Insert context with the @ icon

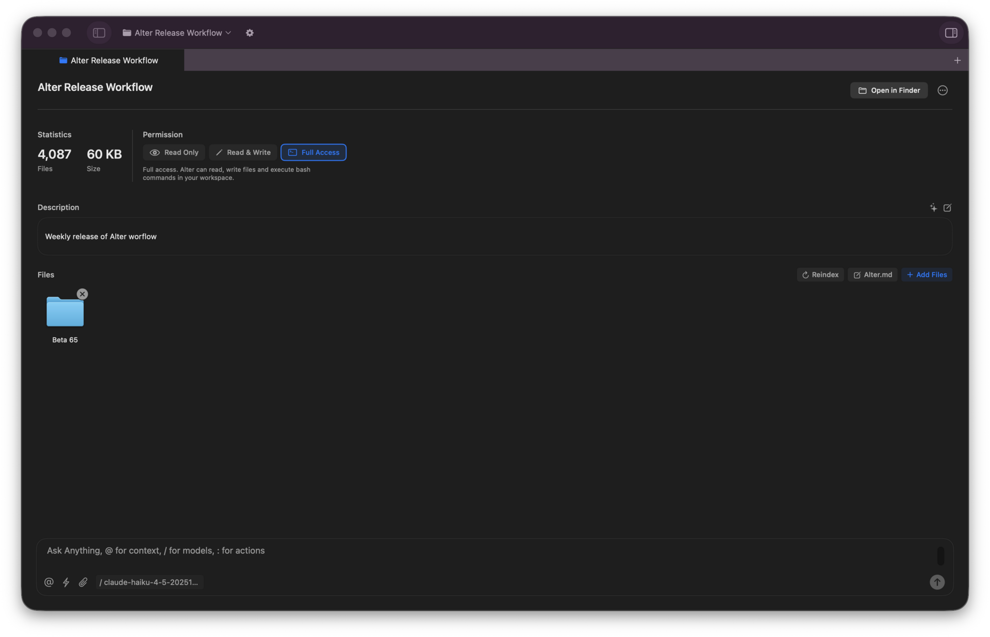pos(49,582)
